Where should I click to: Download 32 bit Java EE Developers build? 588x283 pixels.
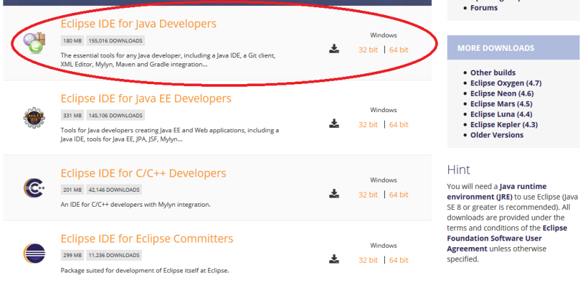[x=368, y=125]
